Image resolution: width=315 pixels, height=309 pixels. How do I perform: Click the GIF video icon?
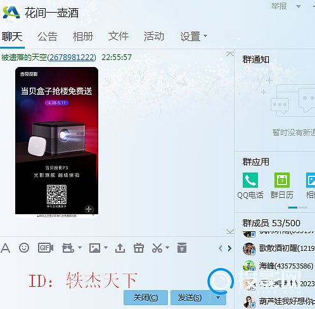pyautogui.click(x=46, y=248)
